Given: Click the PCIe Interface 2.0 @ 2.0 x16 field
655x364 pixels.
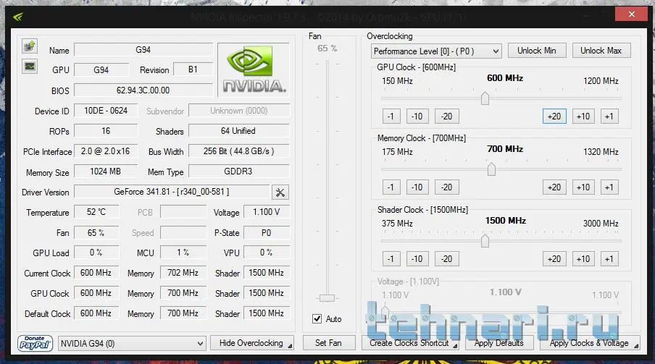Looking at the screenshot, I should tap(106, 151).
